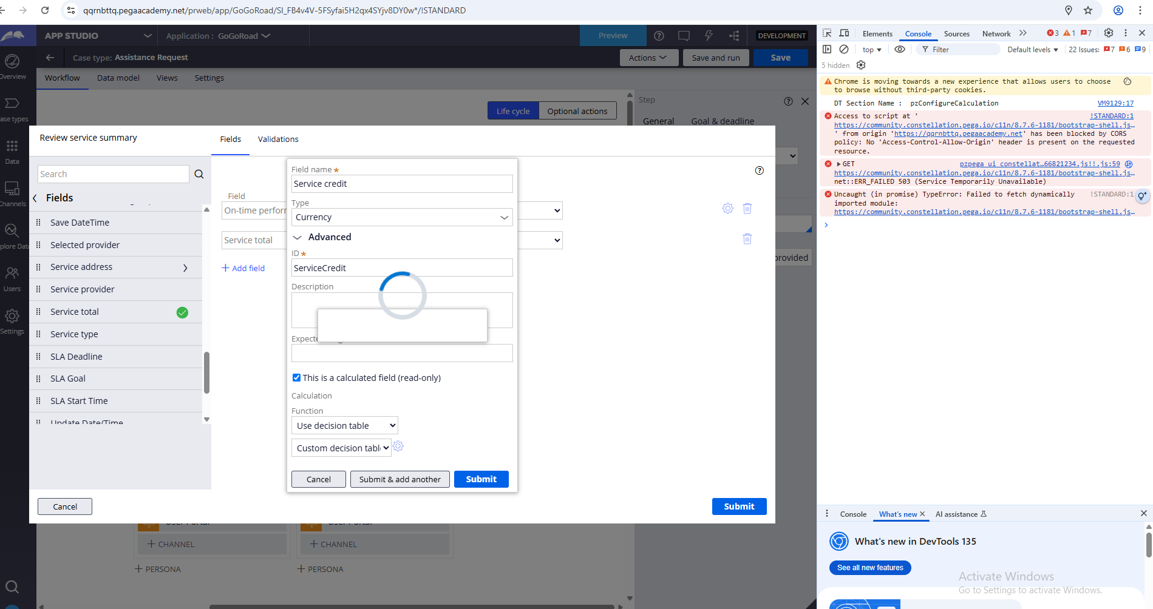
Task: Open Case types in sidebar
Action: (12, 103)
